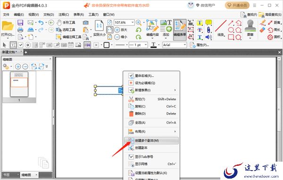
Task: Click the paperclip attach file icon
Action: tap(208, 30)
